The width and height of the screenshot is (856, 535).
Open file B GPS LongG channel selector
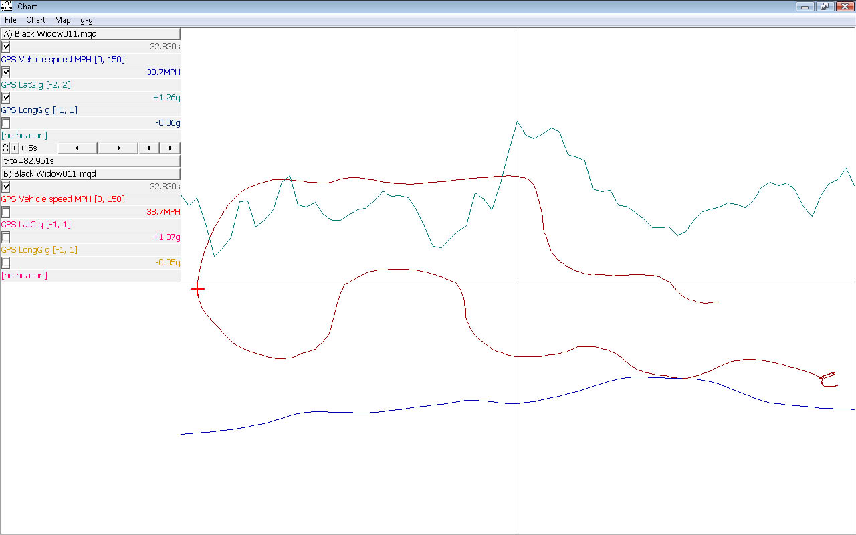point(39,250)
